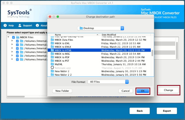The width and height of the screenshot is (185, 120).
Task: Click the tree panel horizontal scrollbar thumb
Action: pyautogui.click(x=16, y=97)
